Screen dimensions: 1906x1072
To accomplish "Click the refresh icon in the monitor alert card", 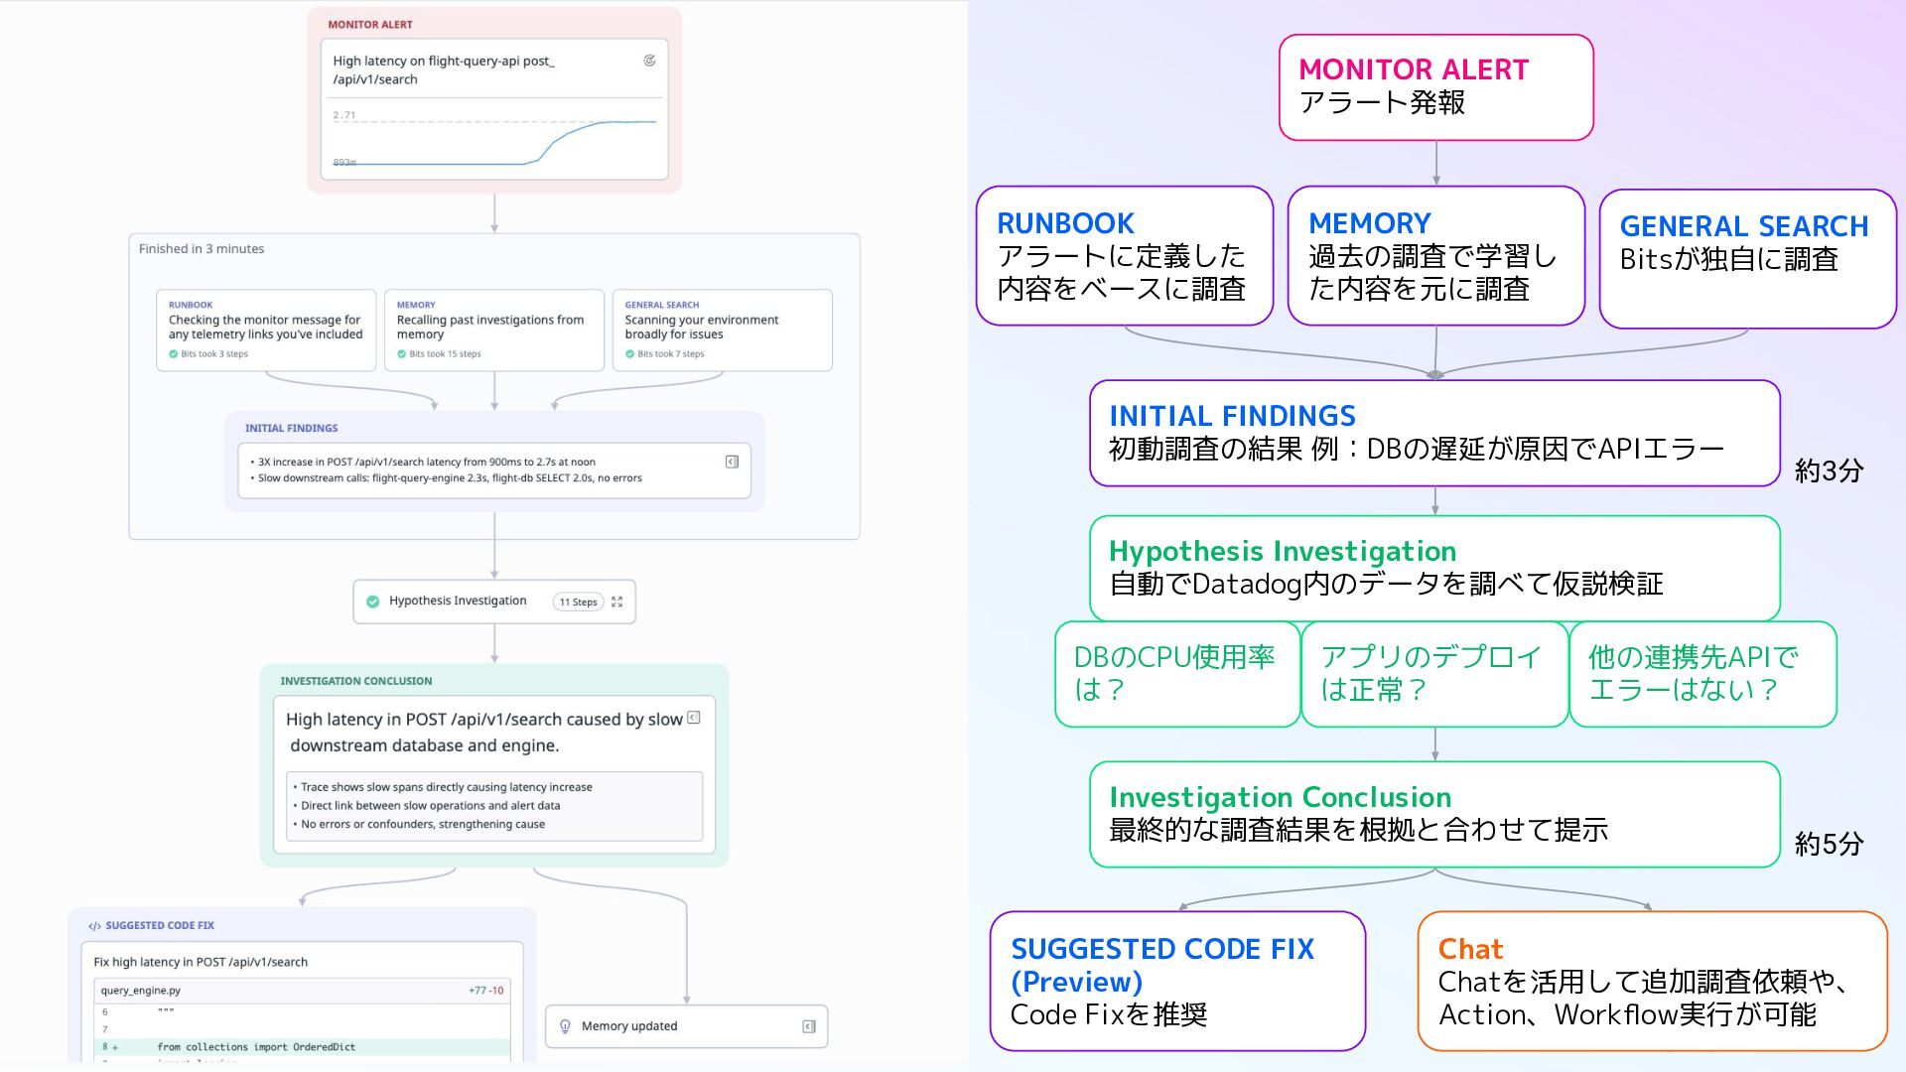I will click(649, 61).
